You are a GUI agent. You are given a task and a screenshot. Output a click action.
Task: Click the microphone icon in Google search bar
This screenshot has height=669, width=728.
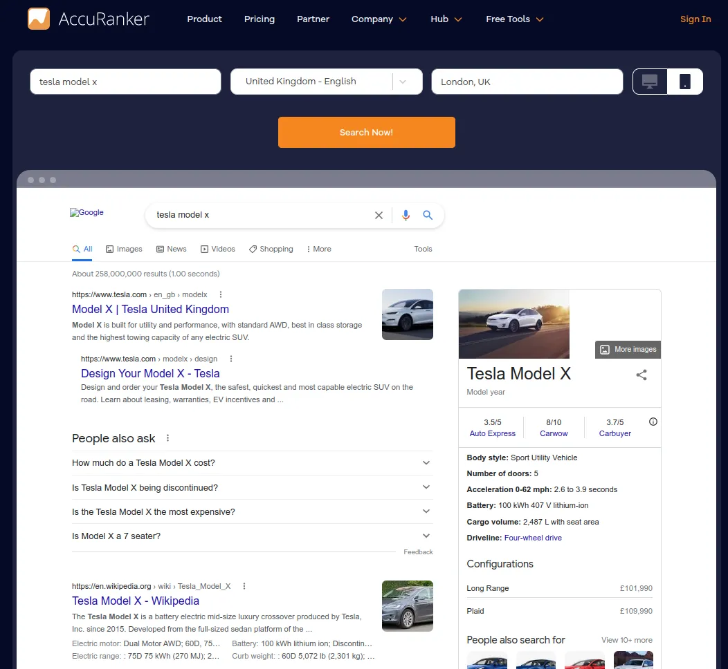(406, 215)
